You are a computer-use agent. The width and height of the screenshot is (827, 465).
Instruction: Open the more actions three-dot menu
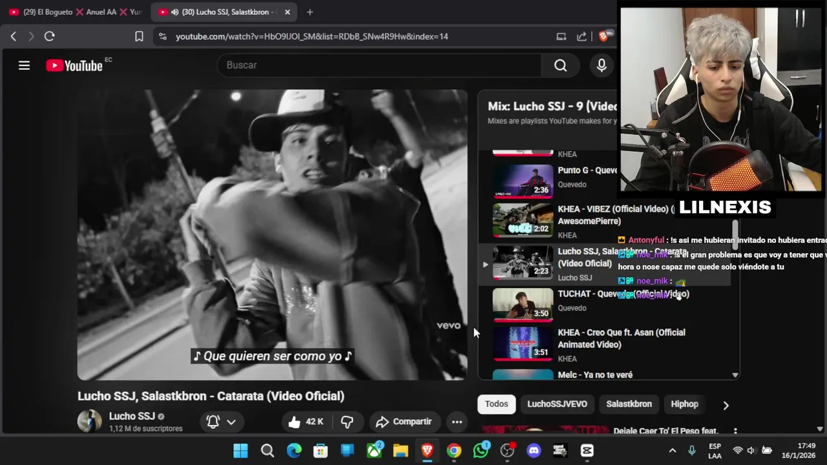(457, 422)
